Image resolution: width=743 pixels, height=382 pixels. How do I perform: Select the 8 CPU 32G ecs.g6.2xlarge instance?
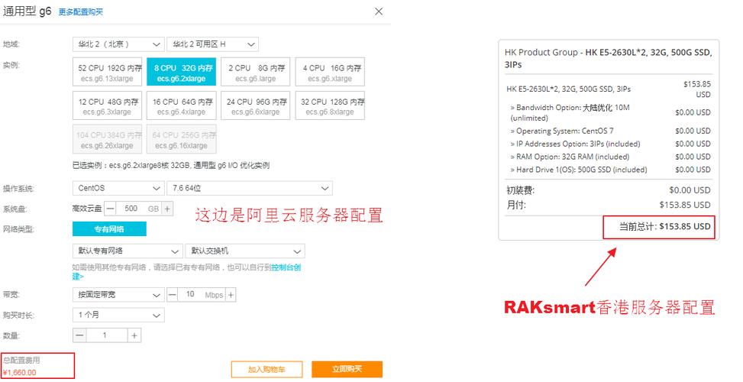tap(182, 72)
